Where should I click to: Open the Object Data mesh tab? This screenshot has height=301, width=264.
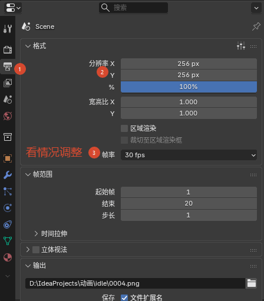8,241
